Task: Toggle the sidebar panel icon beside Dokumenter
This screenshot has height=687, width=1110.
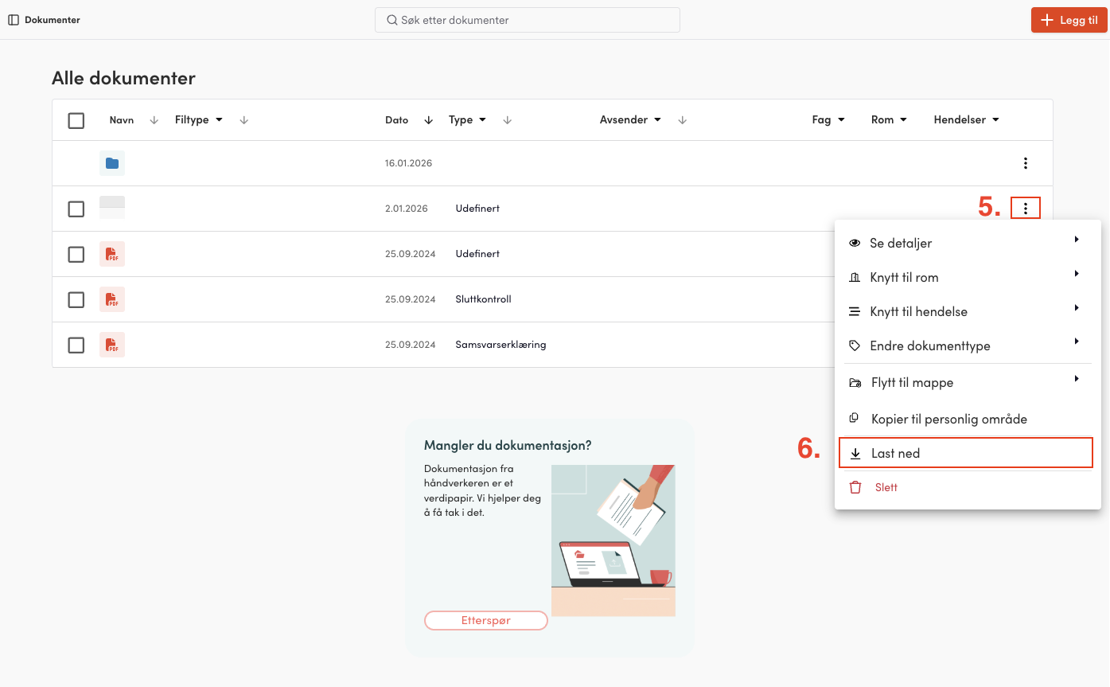Action: pyautogui.click(x=14, y=20)
